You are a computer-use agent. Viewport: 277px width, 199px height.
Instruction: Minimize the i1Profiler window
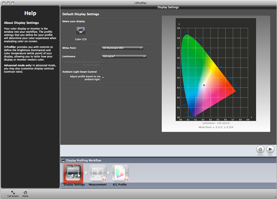[x=8, y=3]
